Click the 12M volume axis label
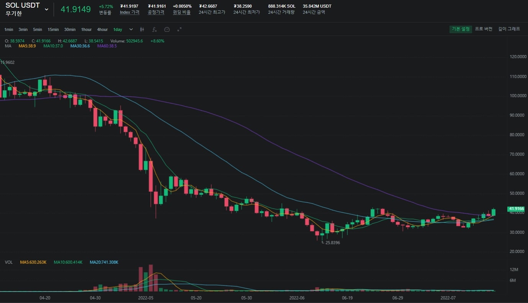The width and height of the screenshot is (528, 303). pos(514,269)
